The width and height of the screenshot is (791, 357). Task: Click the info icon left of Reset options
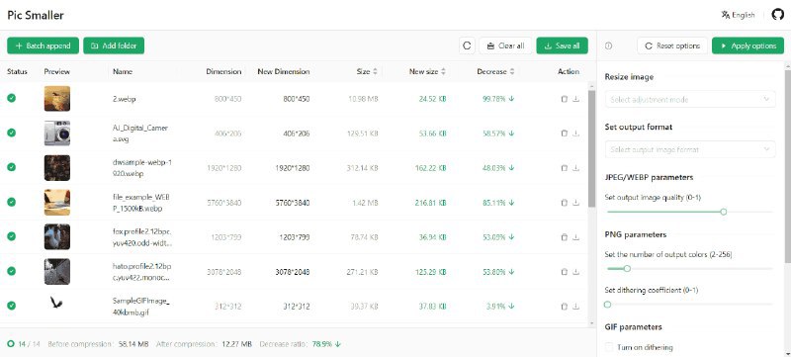[x=608, y=45]
